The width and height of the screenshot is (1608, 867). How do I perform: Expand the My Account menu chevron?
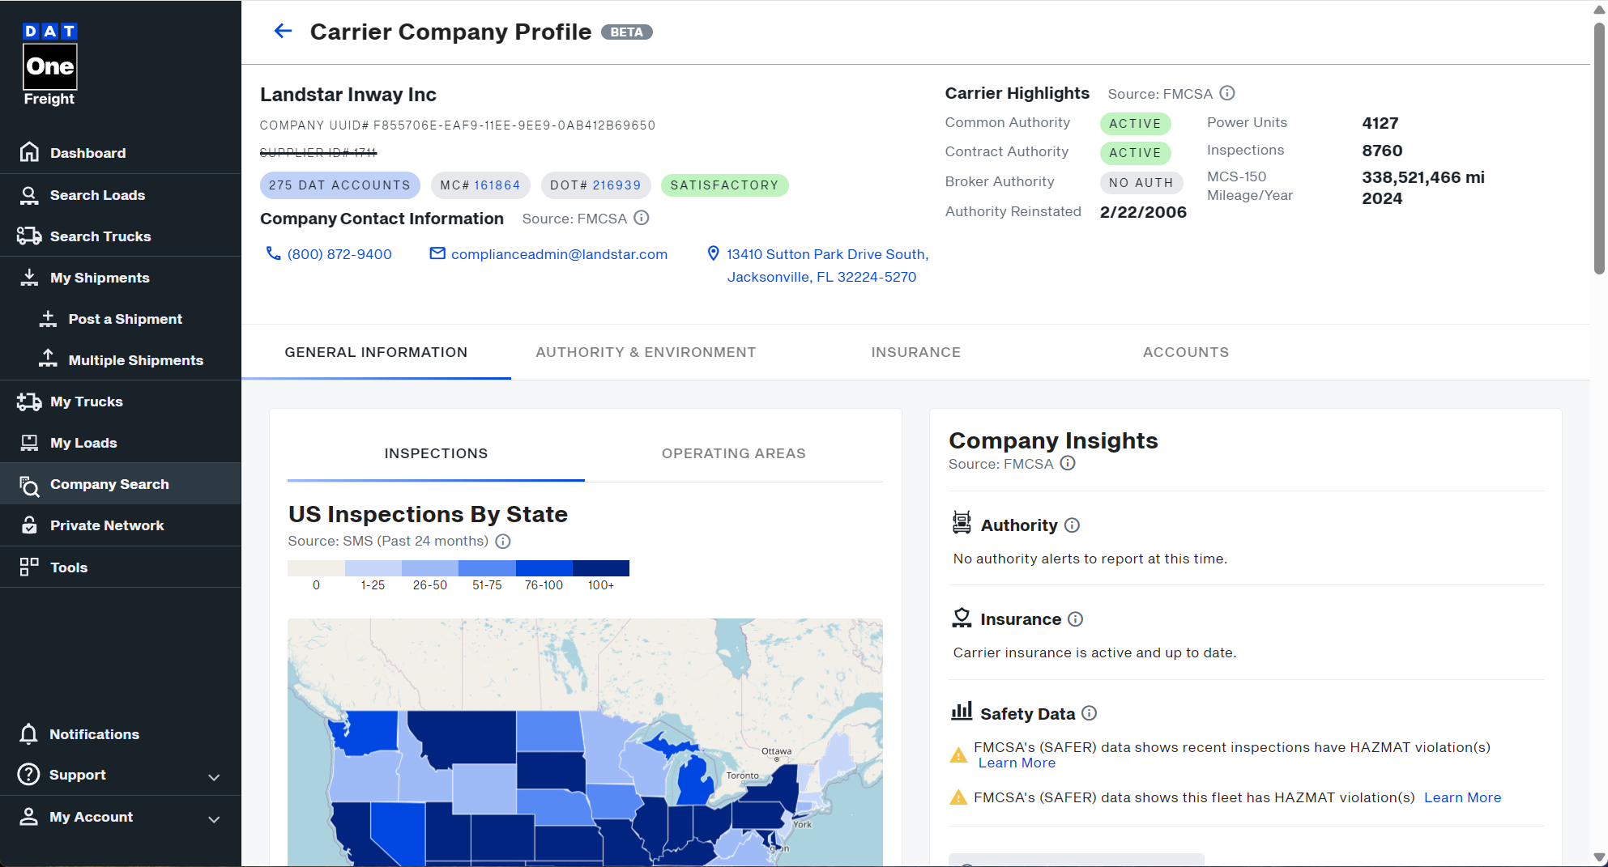click(214, 819)
